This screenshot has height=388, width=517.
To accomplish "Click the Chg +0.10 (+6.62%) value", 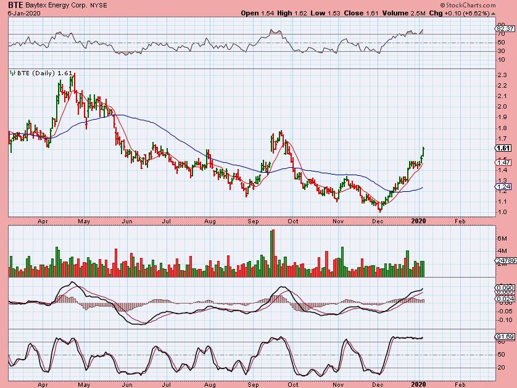I will pyautogui.click(x=459, y=13).
